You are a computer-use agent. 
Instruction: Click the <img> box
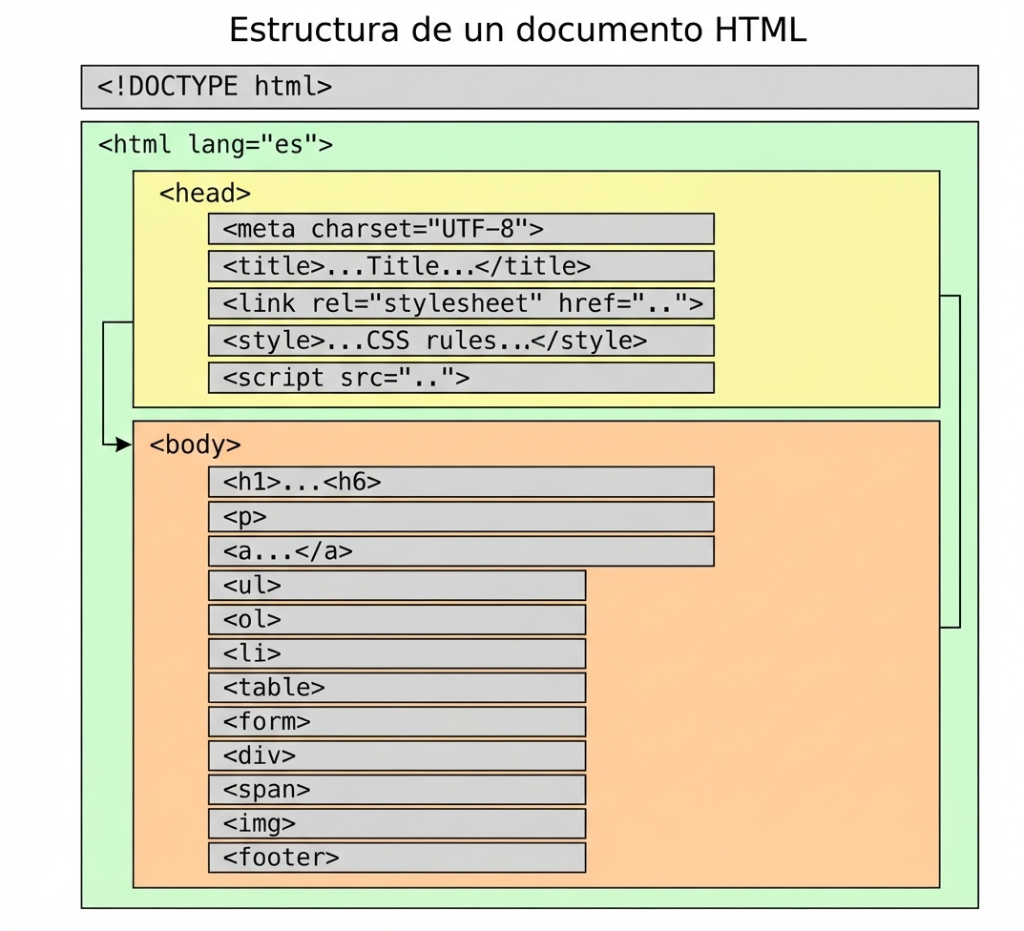tap(397, 823)
